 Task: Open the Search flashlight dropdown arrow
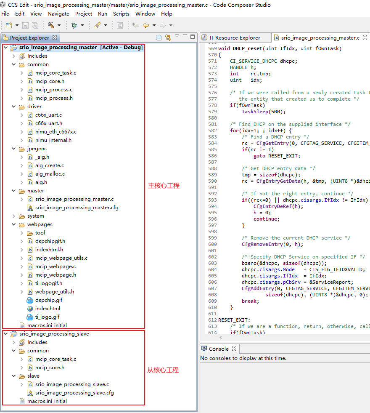[x=105, y=25]
